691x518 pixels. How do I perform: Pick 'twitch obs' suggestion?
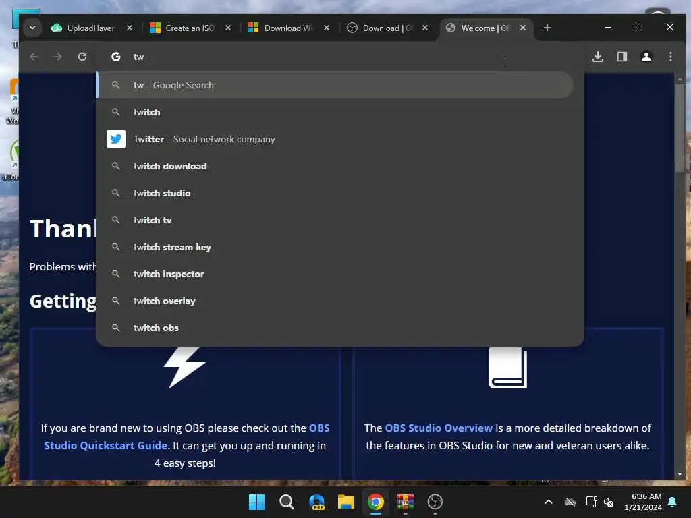[x=340, y=328]
